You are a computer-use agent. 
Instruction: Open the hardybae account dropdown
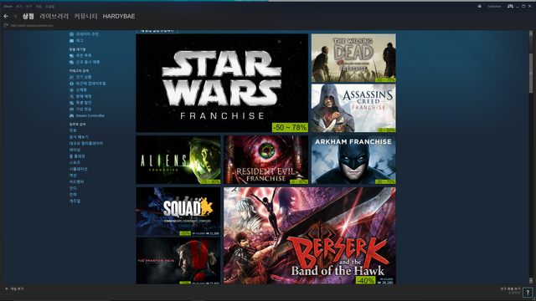point(494,6)
